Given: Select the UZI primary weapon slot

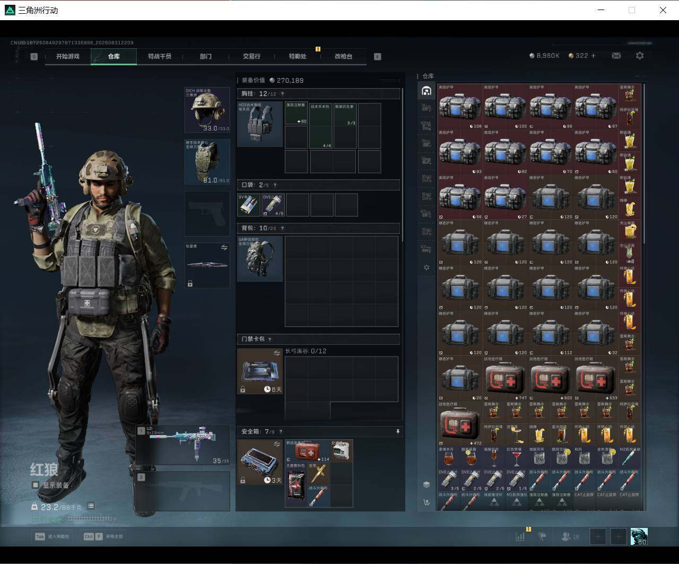Looking at the screenshot, I should [x=183, y=445].
